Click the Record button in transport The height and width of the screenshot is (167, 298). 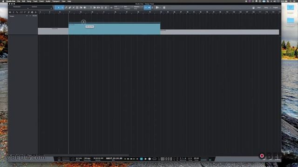[x=149, y=159]
